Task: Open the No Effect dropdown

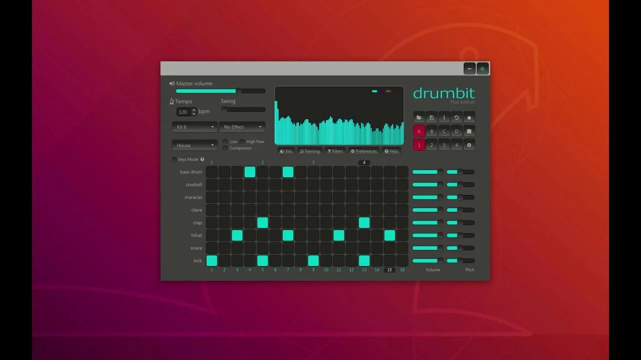Action: (x=242, y=127)
